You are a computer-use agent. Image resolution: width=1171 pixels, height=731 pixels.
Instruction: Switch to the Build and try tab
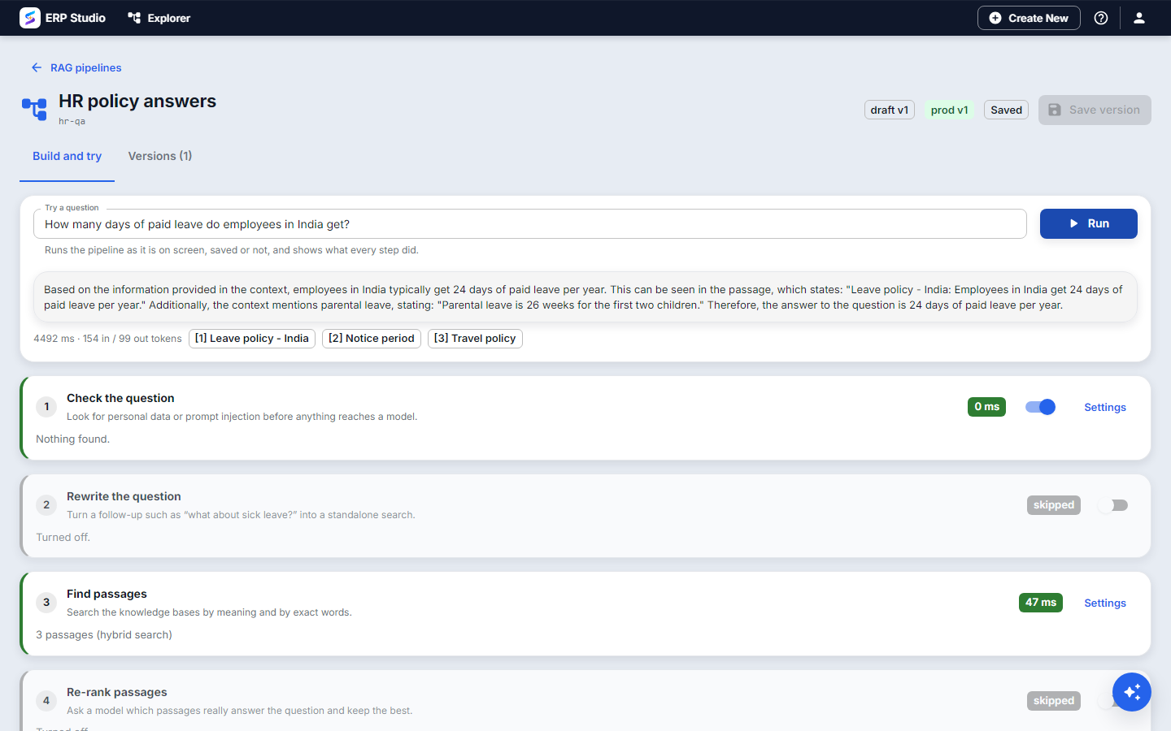point(67,156)
